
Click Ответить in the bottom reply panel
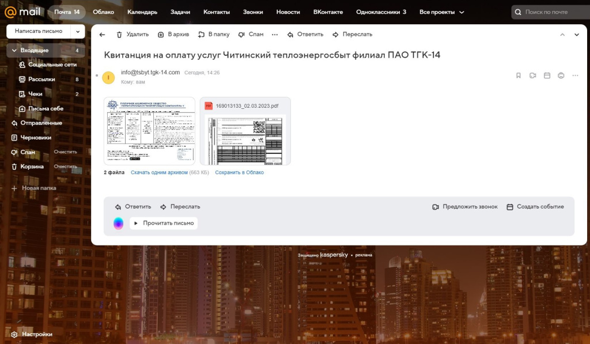point(133,207)
